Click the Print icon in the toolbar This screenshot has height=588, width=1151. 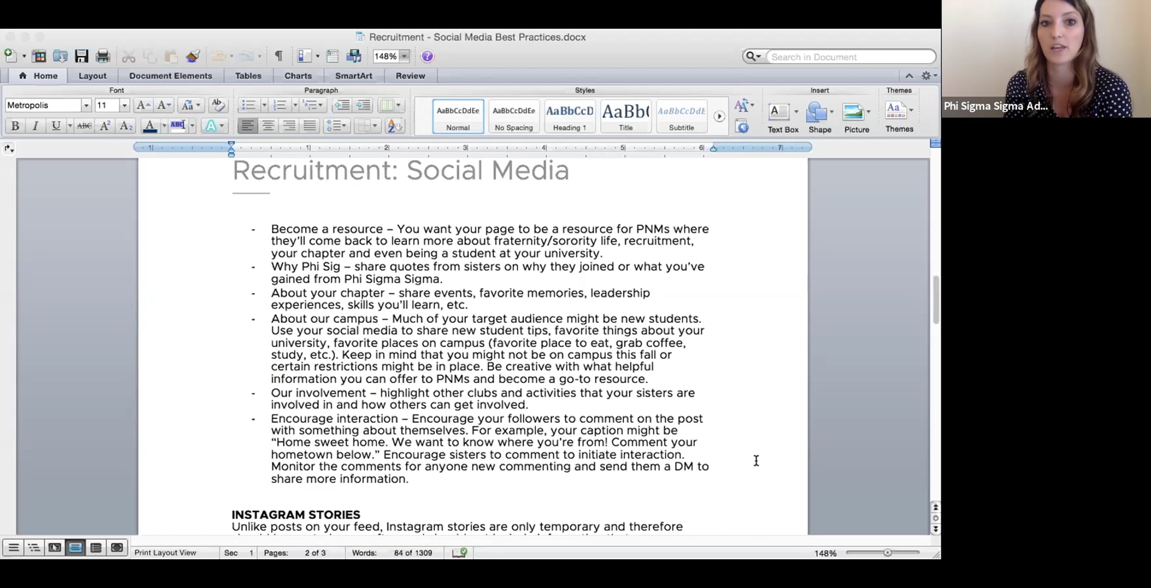tap(103, 56)
